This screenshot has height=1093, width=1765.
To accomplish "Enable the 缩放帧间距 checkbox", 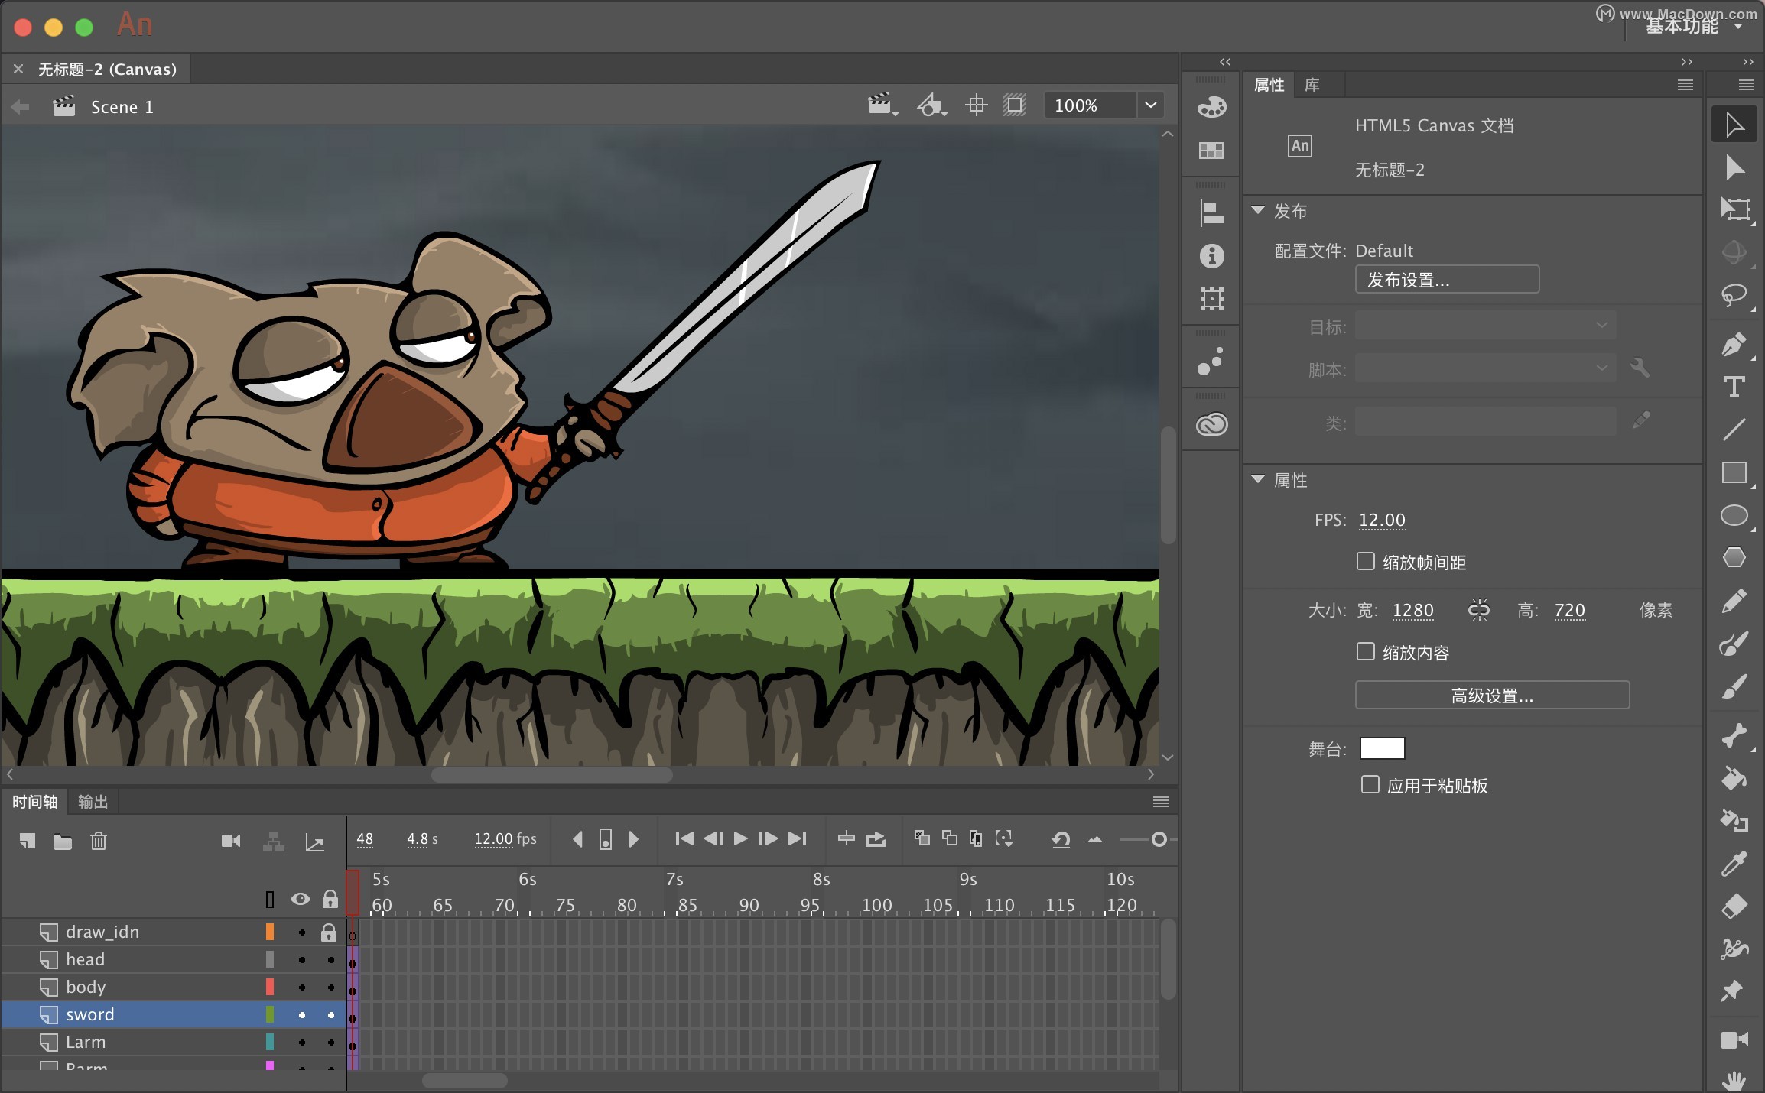I will click(1366, 562).
